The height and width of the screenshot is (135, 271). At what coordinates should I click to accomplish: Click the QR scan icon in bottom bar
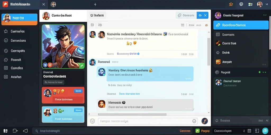tap(257, 131)
